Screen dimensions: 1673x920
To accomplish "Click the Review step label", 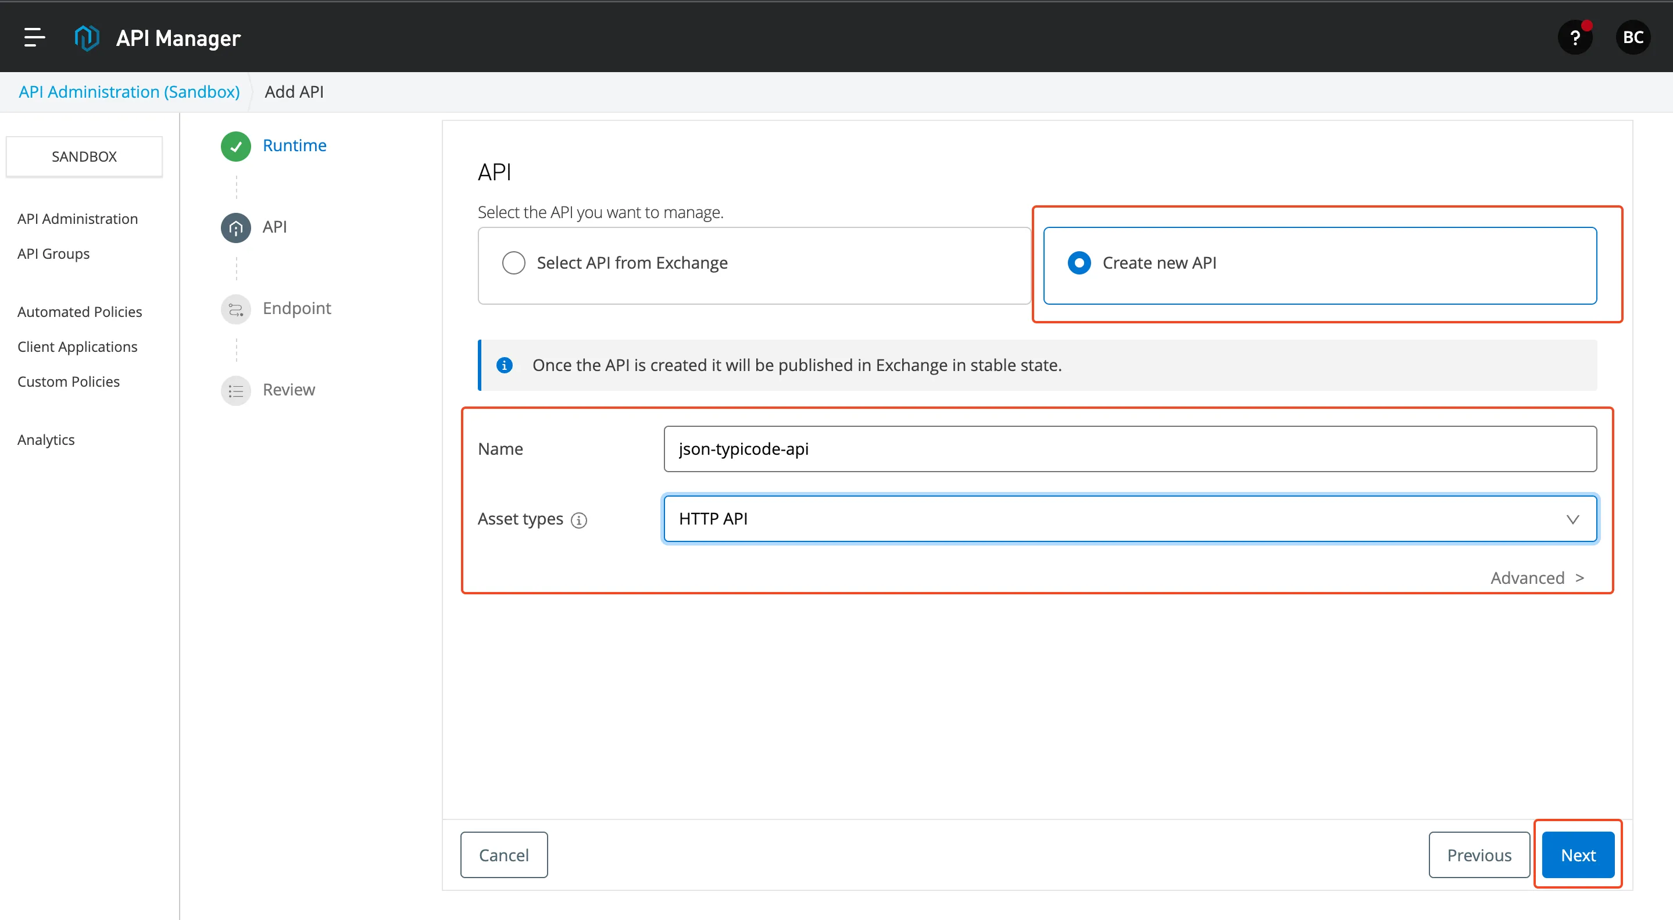I will [288, 390].
